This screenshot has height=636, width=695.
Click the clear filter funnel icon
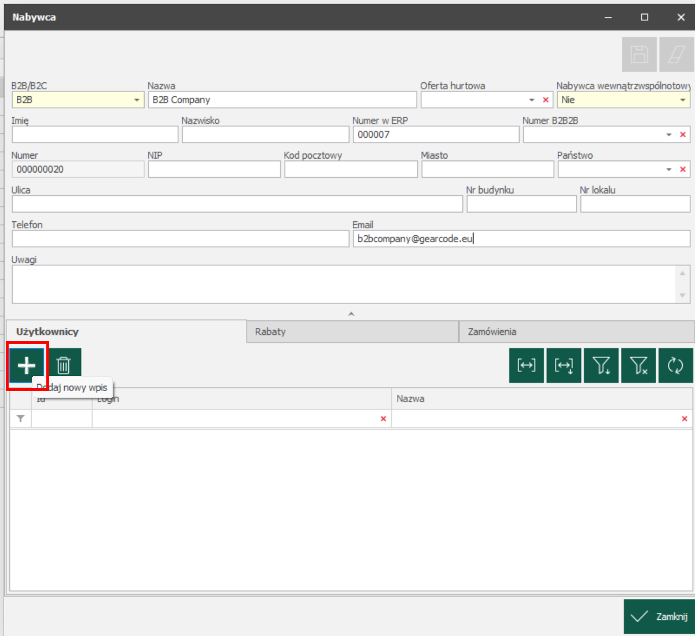click(638, 365)
